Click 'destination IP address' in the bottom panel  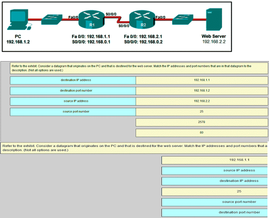(x=215, y=181)
